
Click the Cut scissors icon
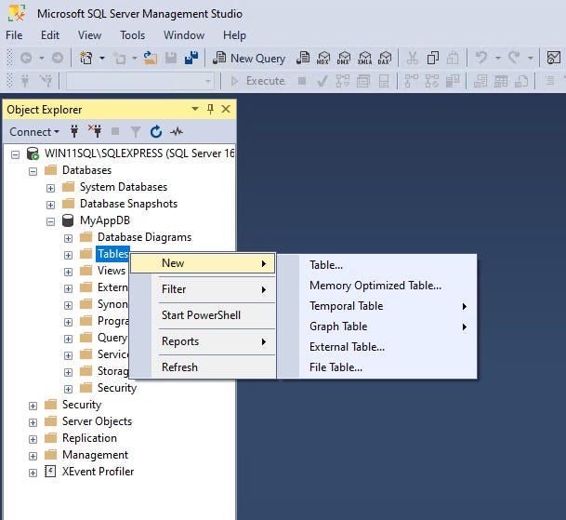click(x=413, y=59)
